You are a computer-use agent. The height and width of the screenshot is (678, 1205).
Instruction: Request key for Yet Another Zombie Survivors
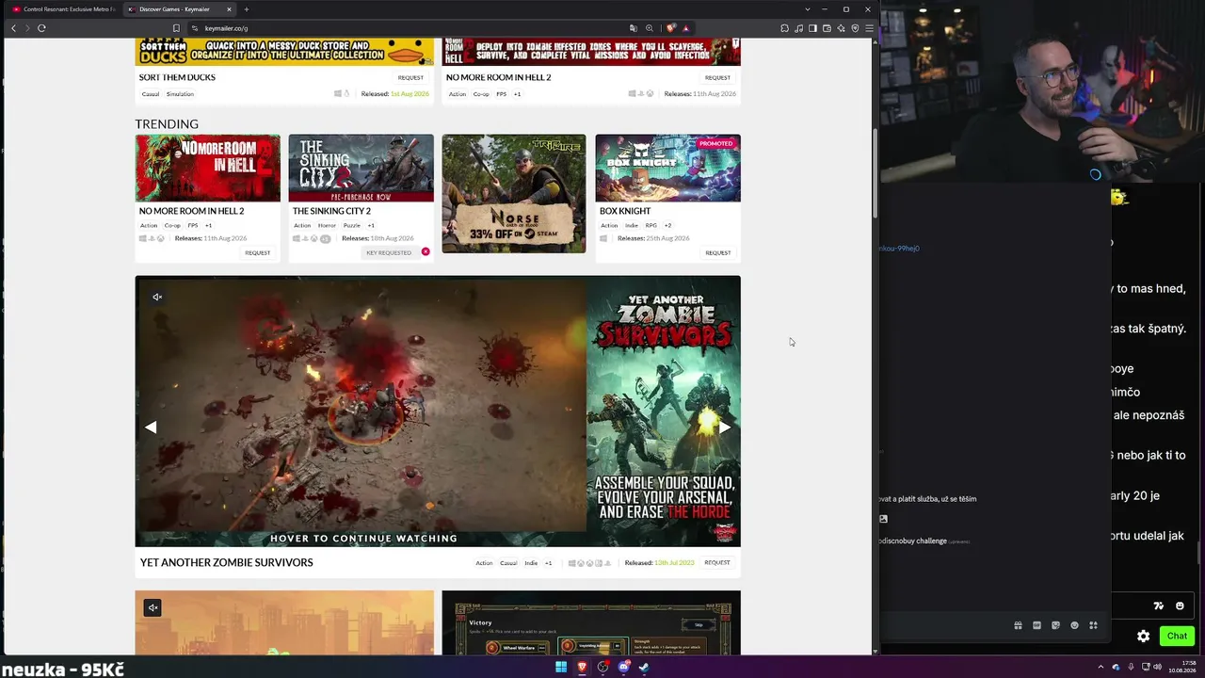pyautogui.click(x=717, y=563)
